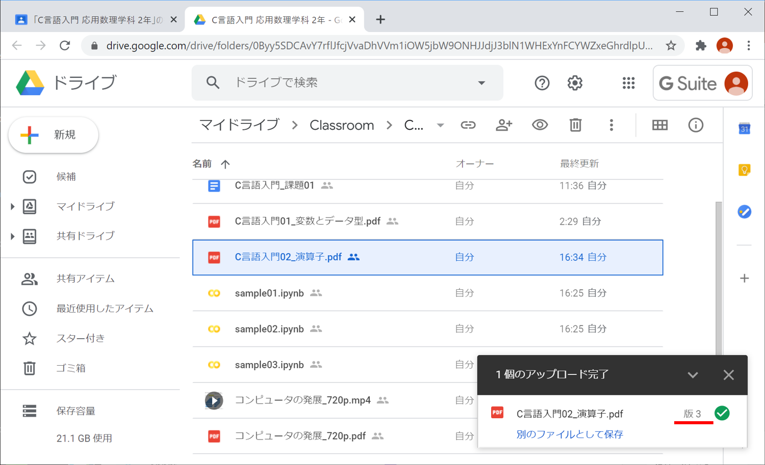765x465 pixels.
Task: Sort by the 名前 column header
Action: click(202, 163)
